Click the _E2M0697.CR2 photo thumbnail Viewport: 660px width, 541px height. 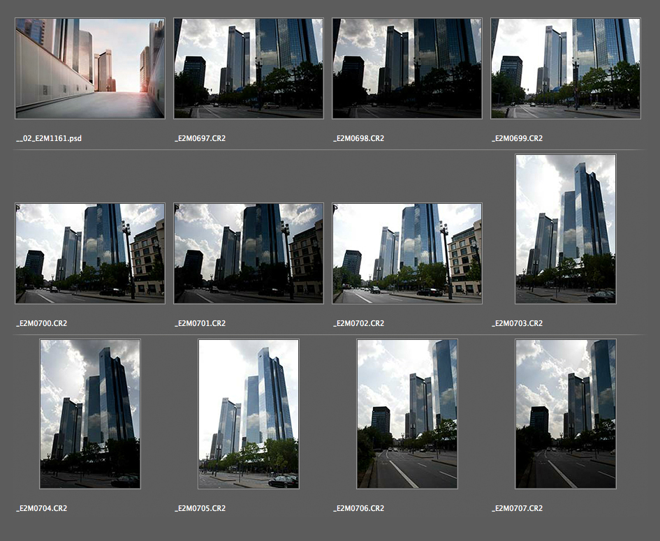tap(249, 68)
